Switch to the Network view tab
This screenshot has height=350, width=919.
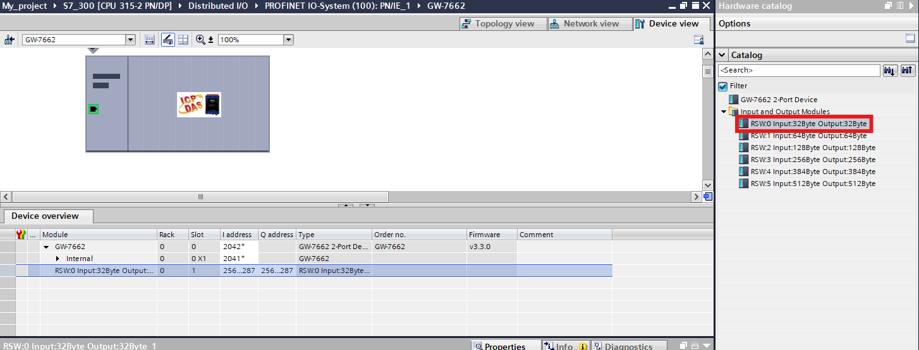click(585, 24)
